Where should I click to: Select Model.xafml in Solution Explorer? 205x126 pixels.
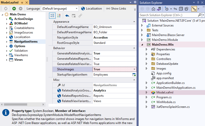pos(165,92)
